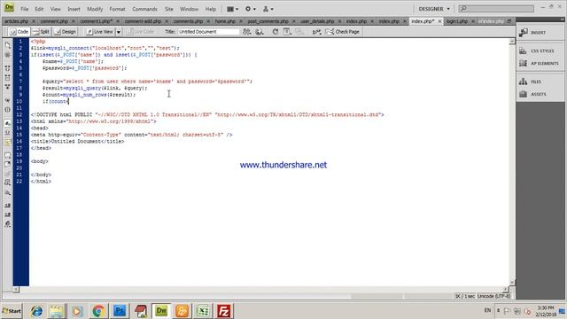Screen dimensions: 567x319
Task: Click the Dreamweaver Dw logo in the application bar
Action: click(x=9, y=8)
